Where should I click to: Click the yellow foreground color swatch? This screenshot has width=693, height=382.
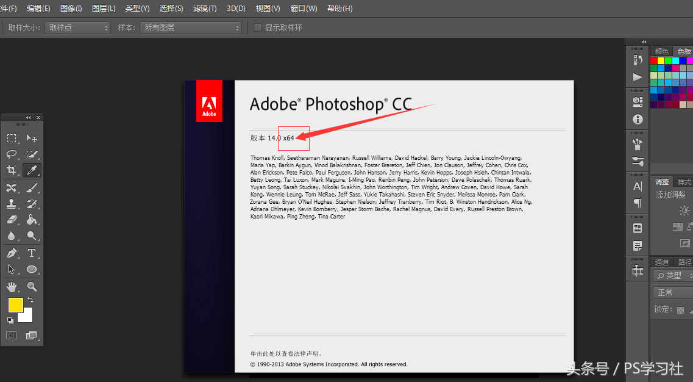click(15, 305)
